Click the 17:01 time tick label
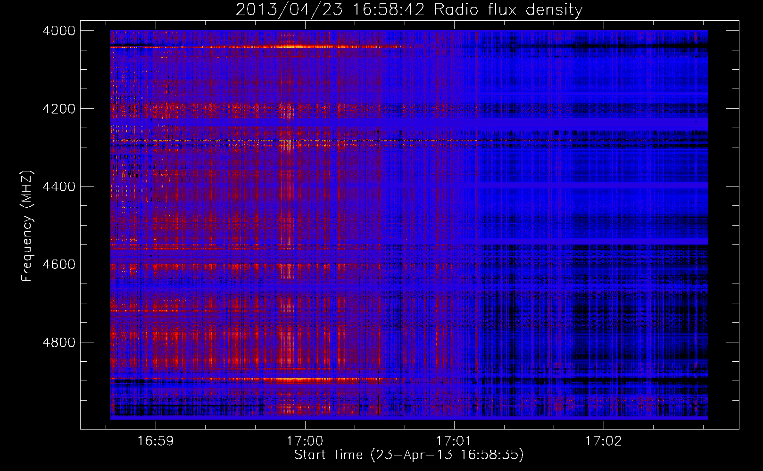This screenshot has width=763, height=471. 454,441
